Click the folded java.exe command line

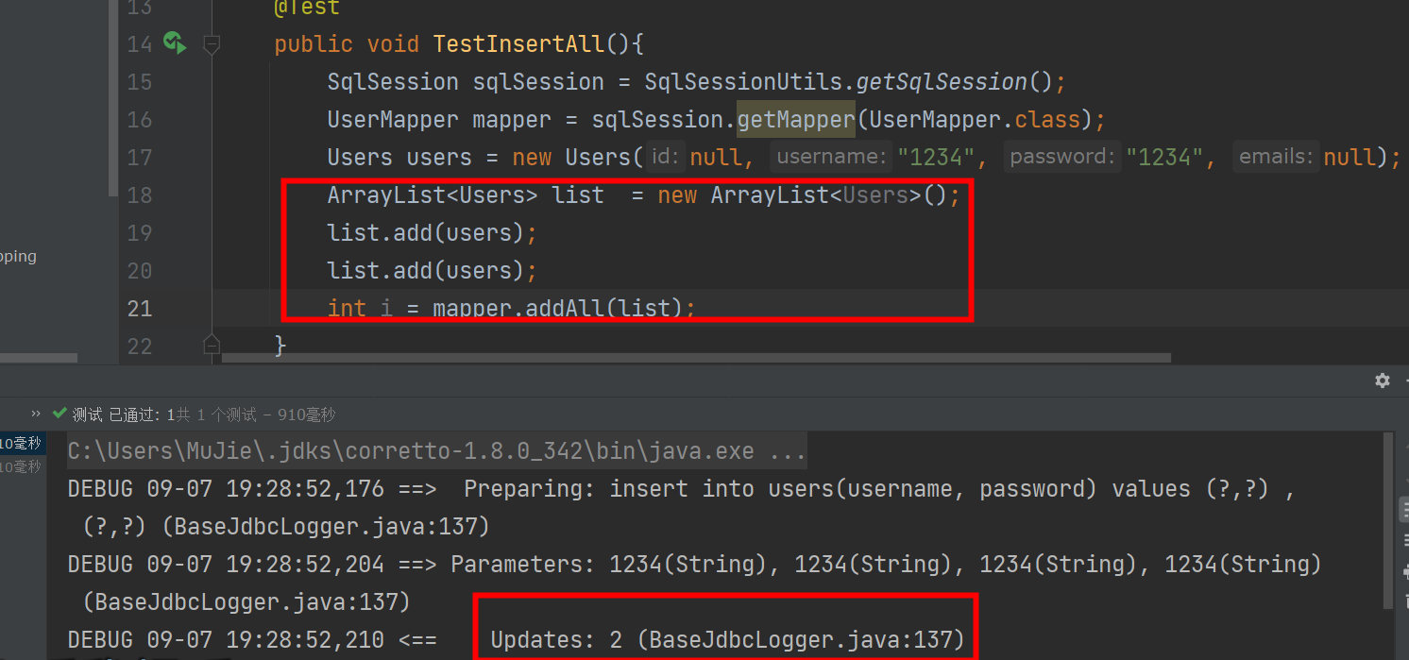(x=436, y=451)
